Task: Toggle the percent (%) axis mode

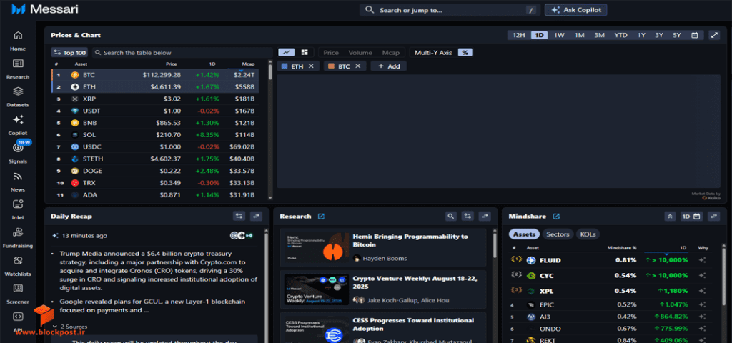Action: [x=465, y=53]
